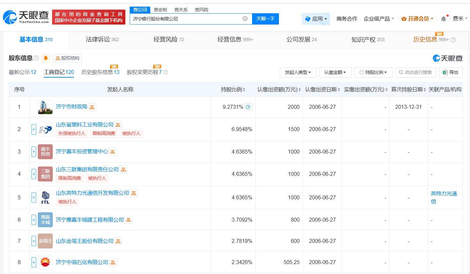The image size is (470, 274).
Task: Expand row for 济宁中油石化有限公司
Action: (34, 262)
